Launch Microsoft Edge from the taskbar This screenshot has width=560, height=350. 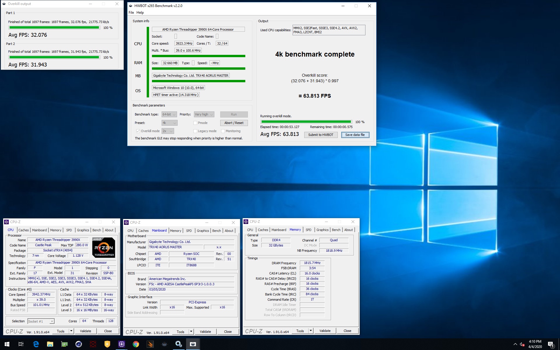[x=36, y=344]
